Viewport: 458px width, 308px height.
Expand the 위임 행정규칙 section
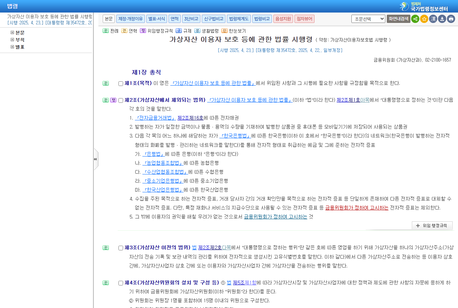[432, 226]
